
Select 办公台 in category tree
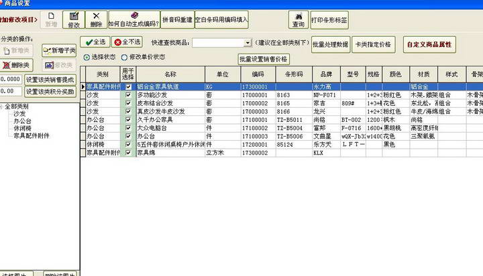(22, 121)
